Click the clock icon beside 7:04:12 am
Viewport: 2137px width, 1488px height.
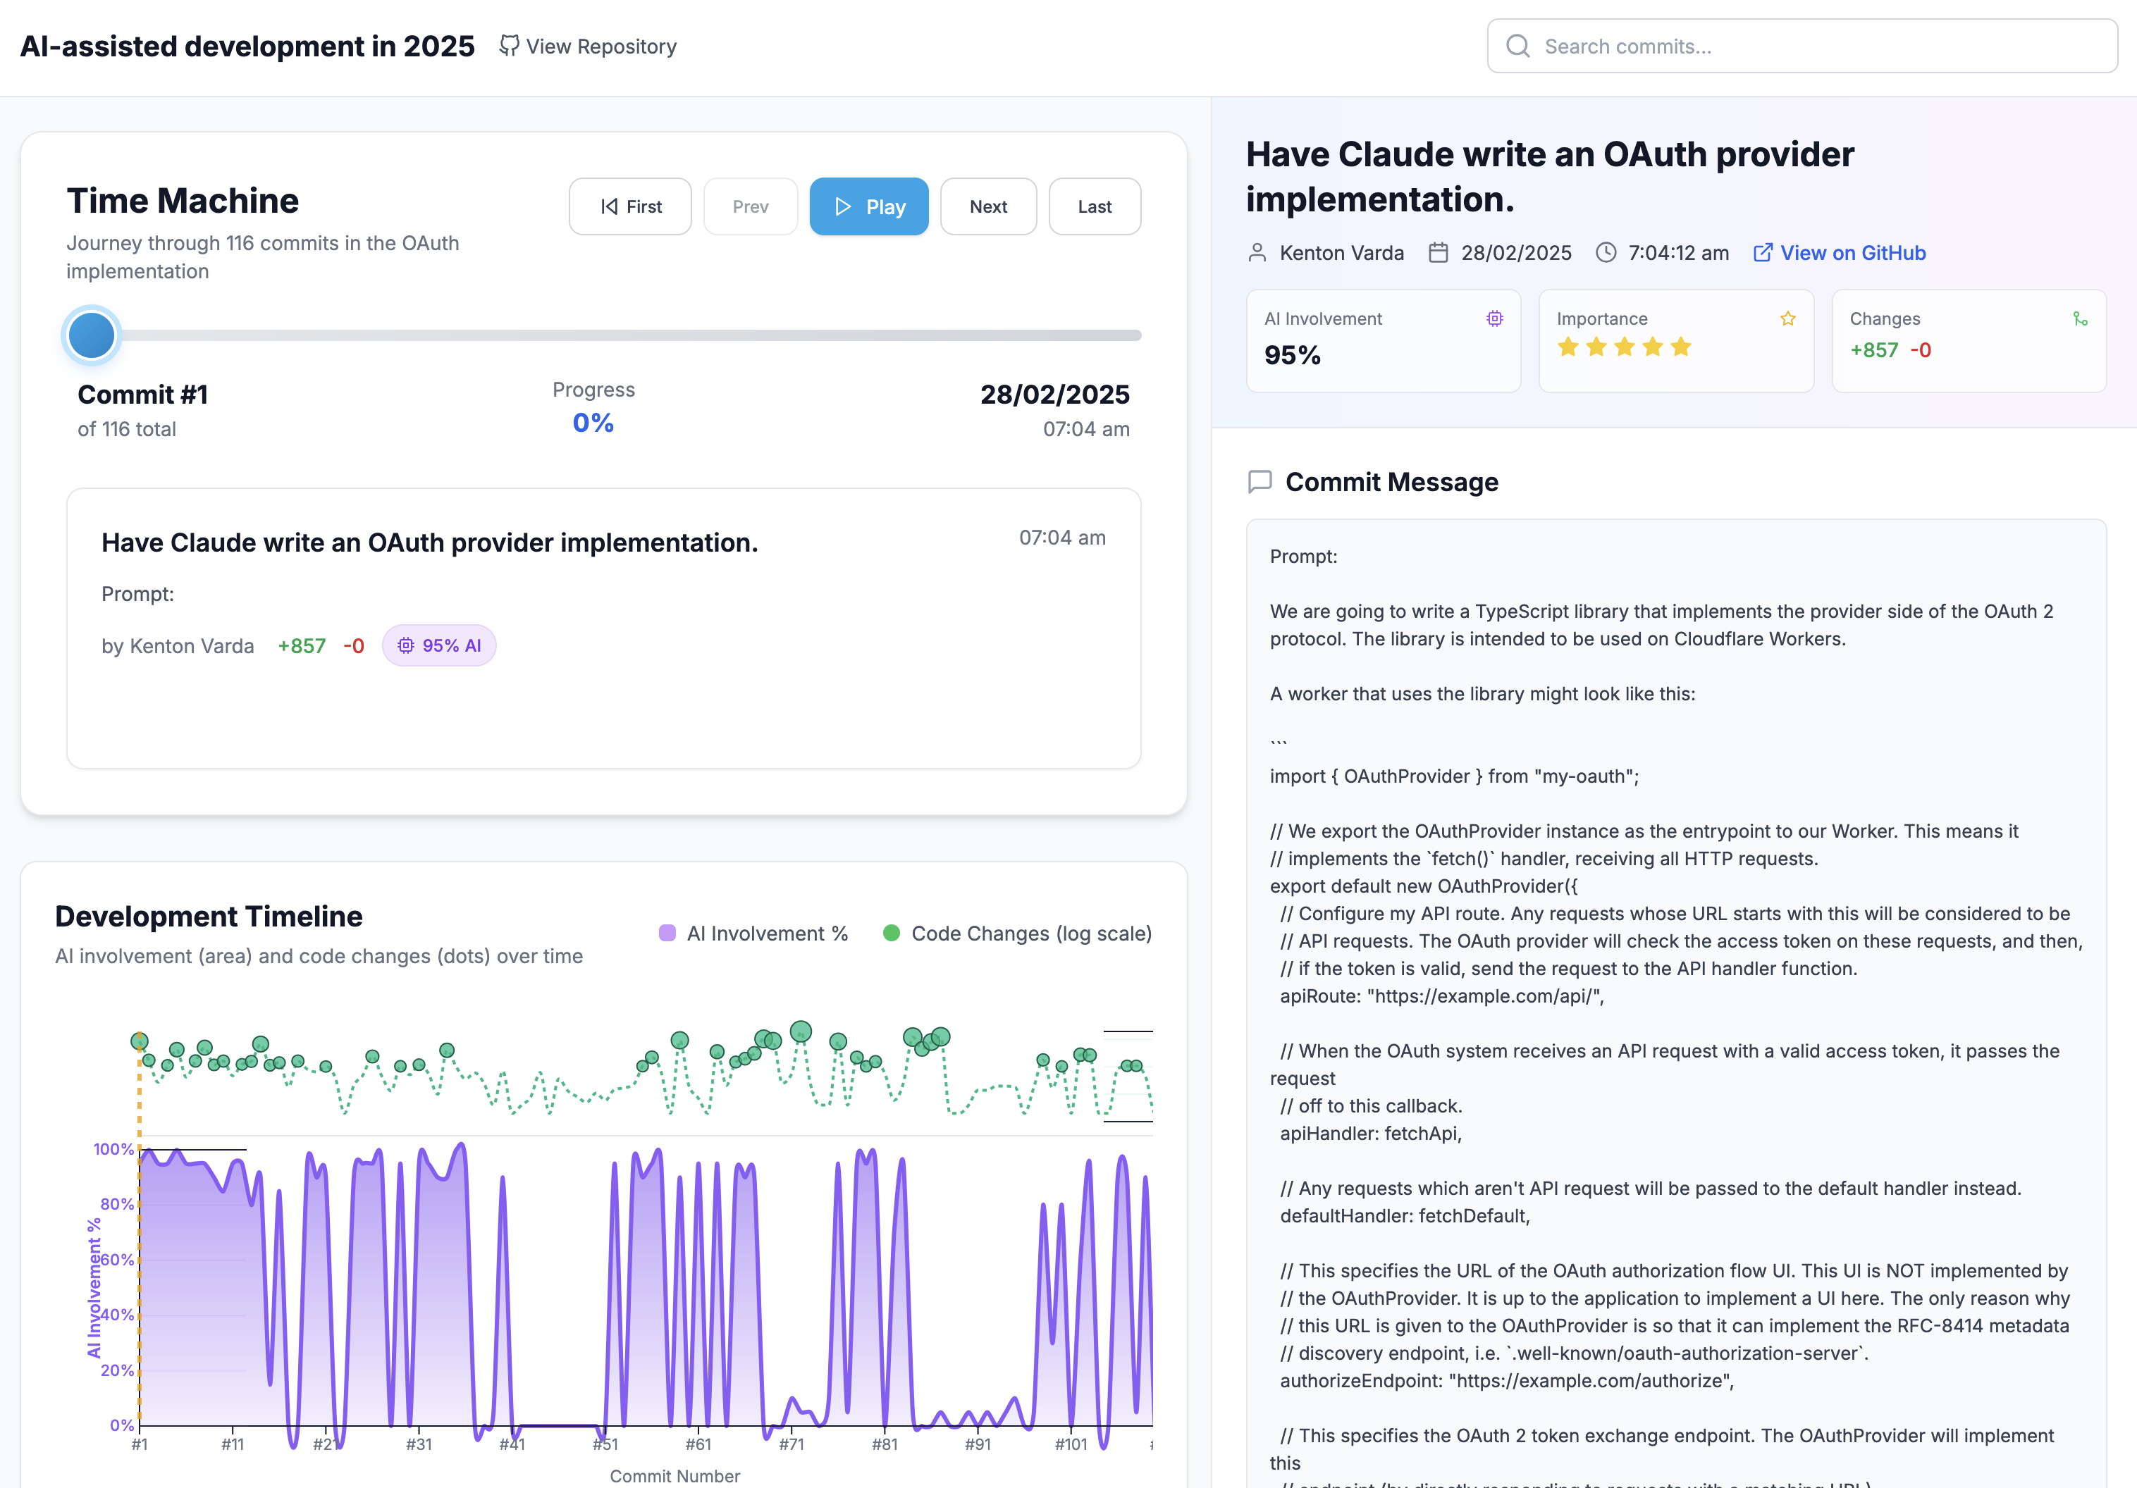tap(1606, 253)
